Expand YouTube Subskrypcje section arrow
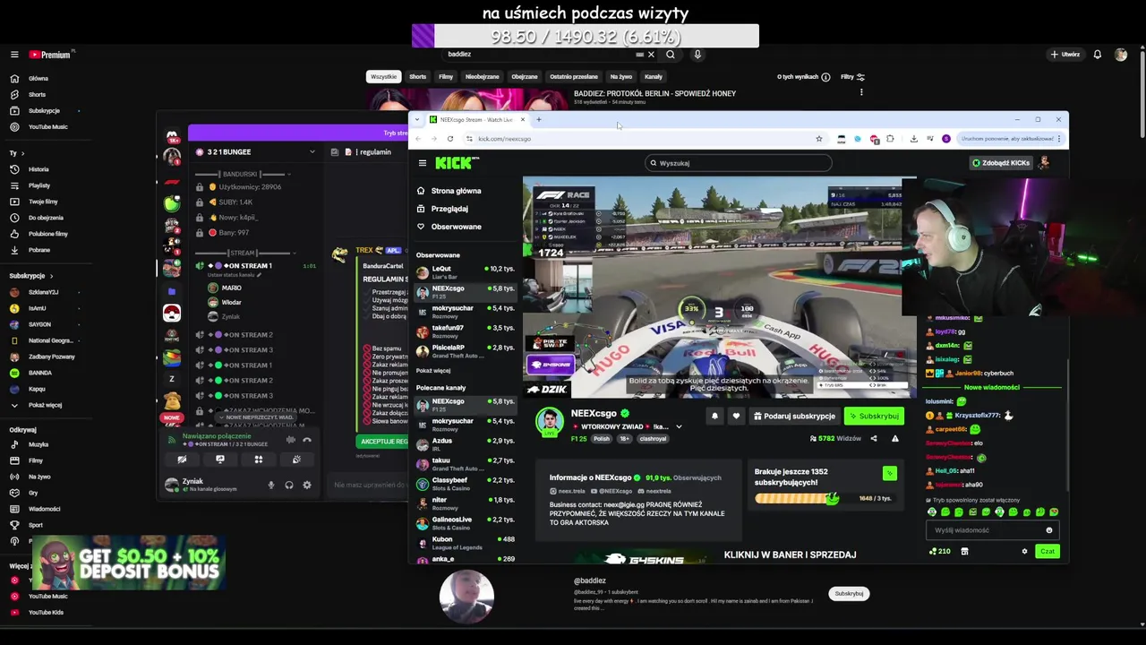 (51, 276)
